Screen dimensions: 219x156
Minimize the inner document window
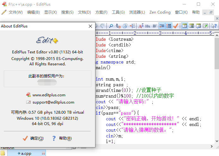tap(205, 13)
